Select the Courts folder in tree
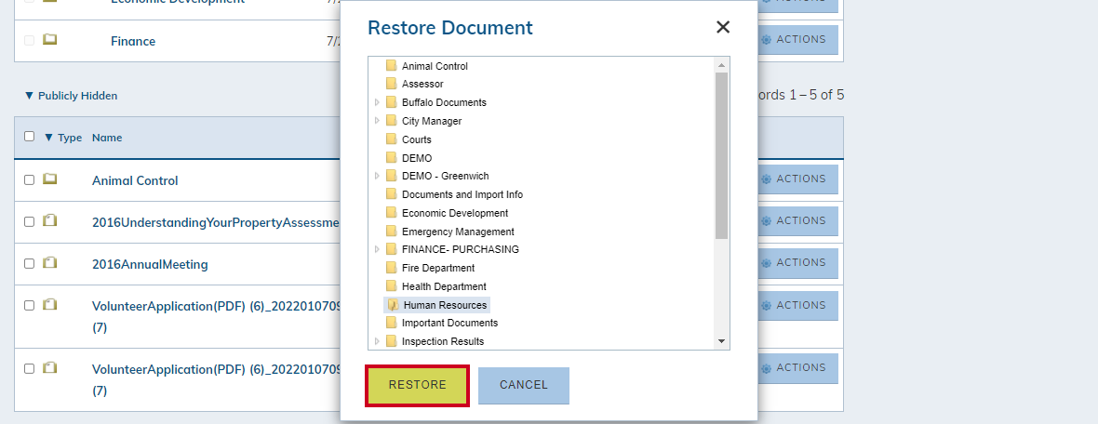Image resolution: width=1098 pixels, height=424 pixels. [x=417, y=139]
